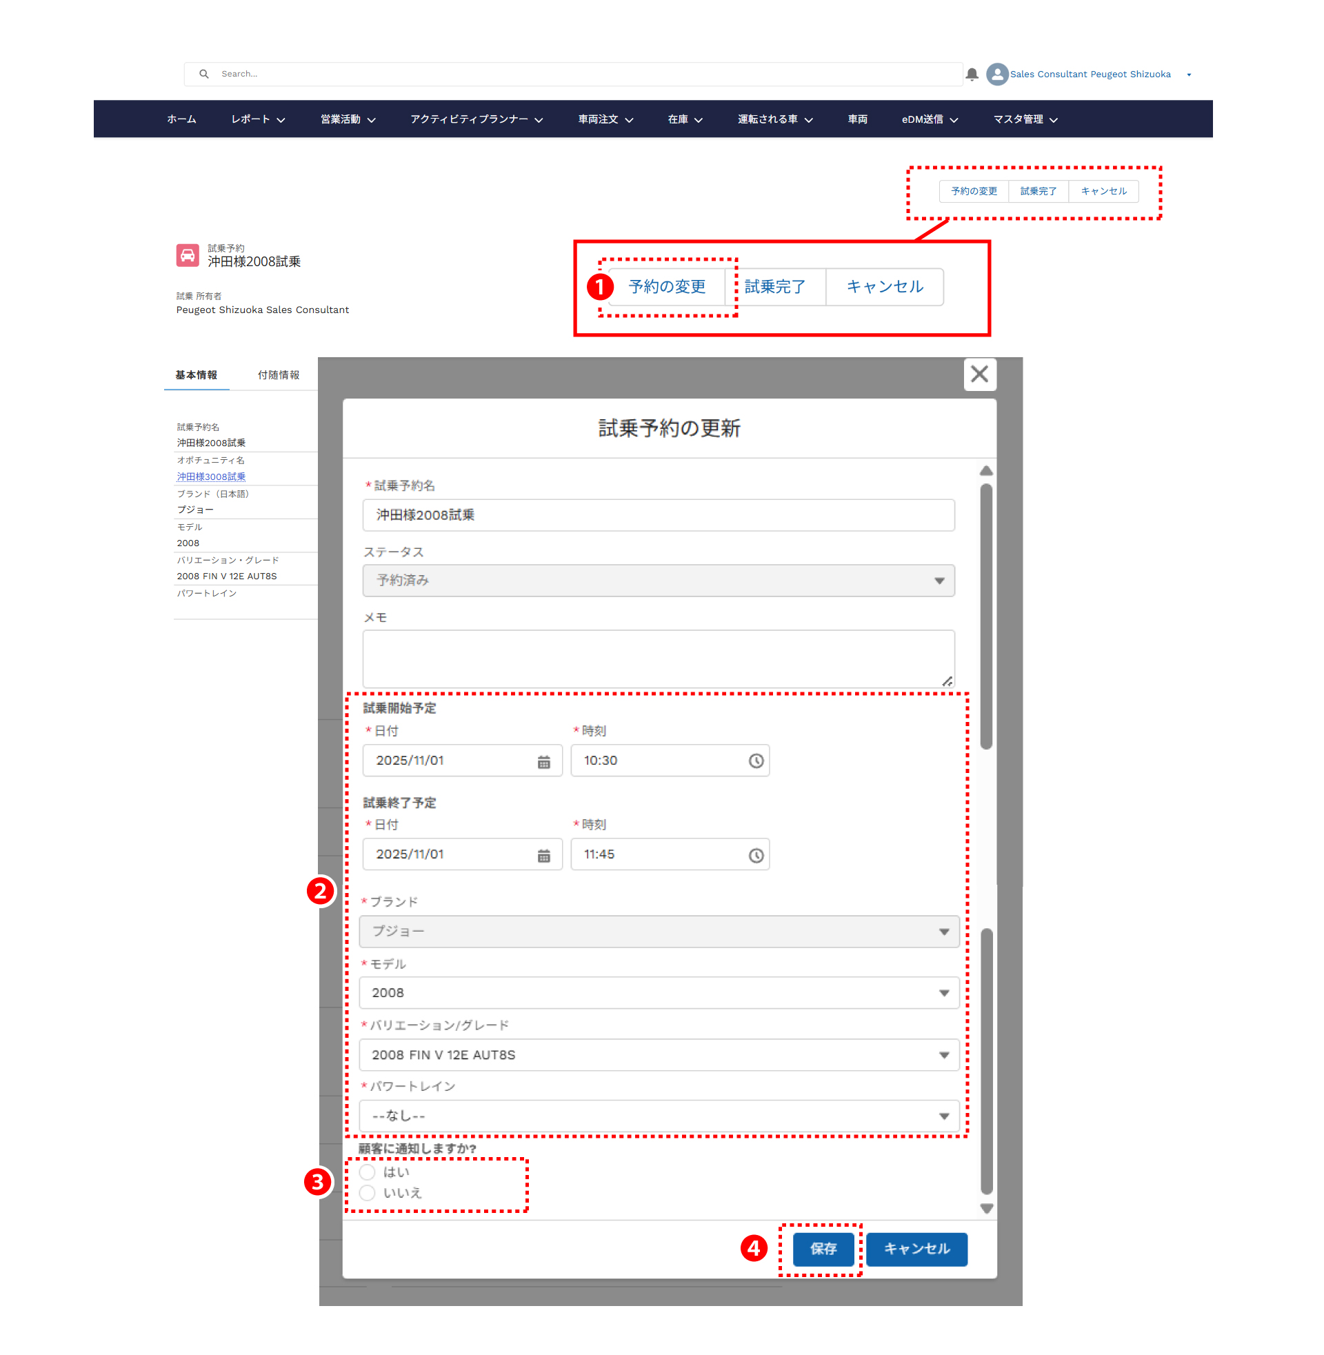
Task: Click the 試乗完了 button in header
Action: click(x=1038, y=191)
